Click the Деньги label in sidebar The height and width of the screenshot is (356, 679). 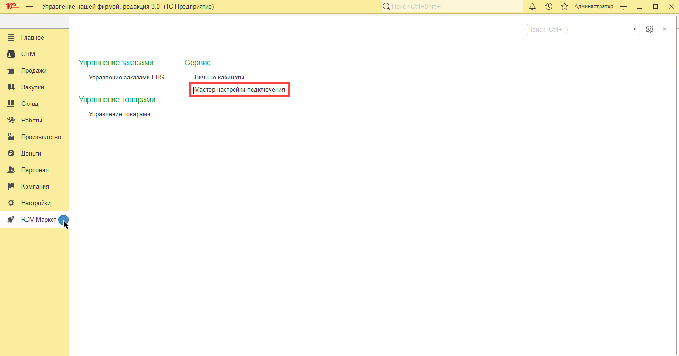point(31,153)
